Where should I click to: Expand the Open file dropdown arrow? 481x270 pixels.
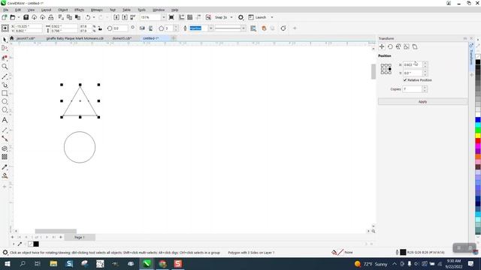[x=18, y=17]
